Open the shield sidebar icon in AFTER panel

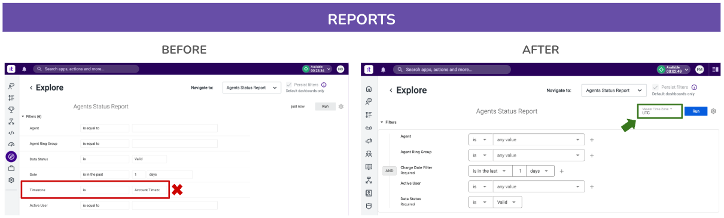(x=369, y=206)
